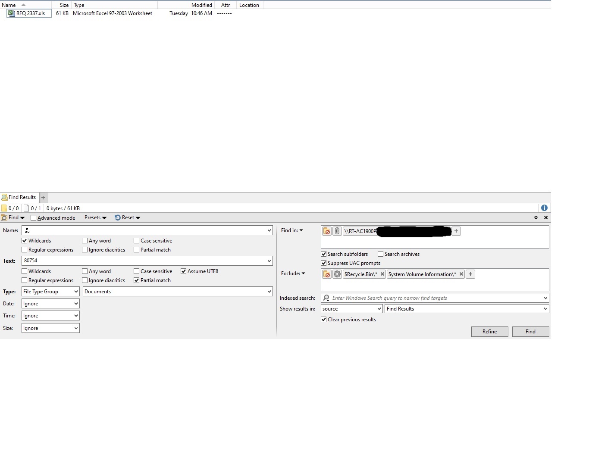The width and height of the screenshot is (614, 460).
Task: Enable Advanced mode checkbox
Action: [x=33, y=218]
